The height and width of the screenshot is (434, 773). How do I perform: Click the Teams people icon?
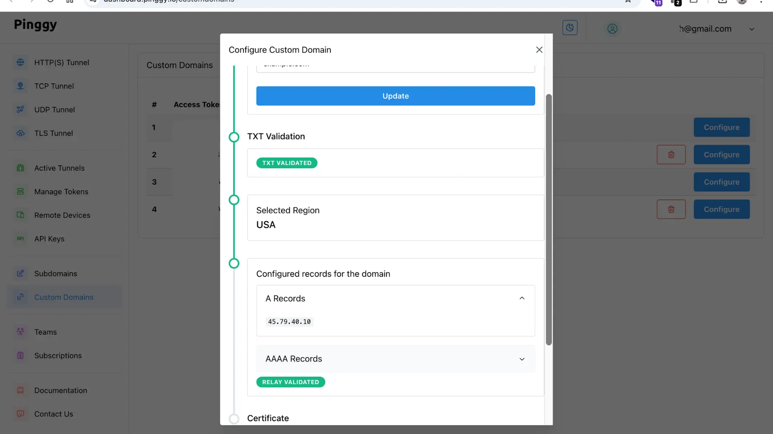pos(21,332)
